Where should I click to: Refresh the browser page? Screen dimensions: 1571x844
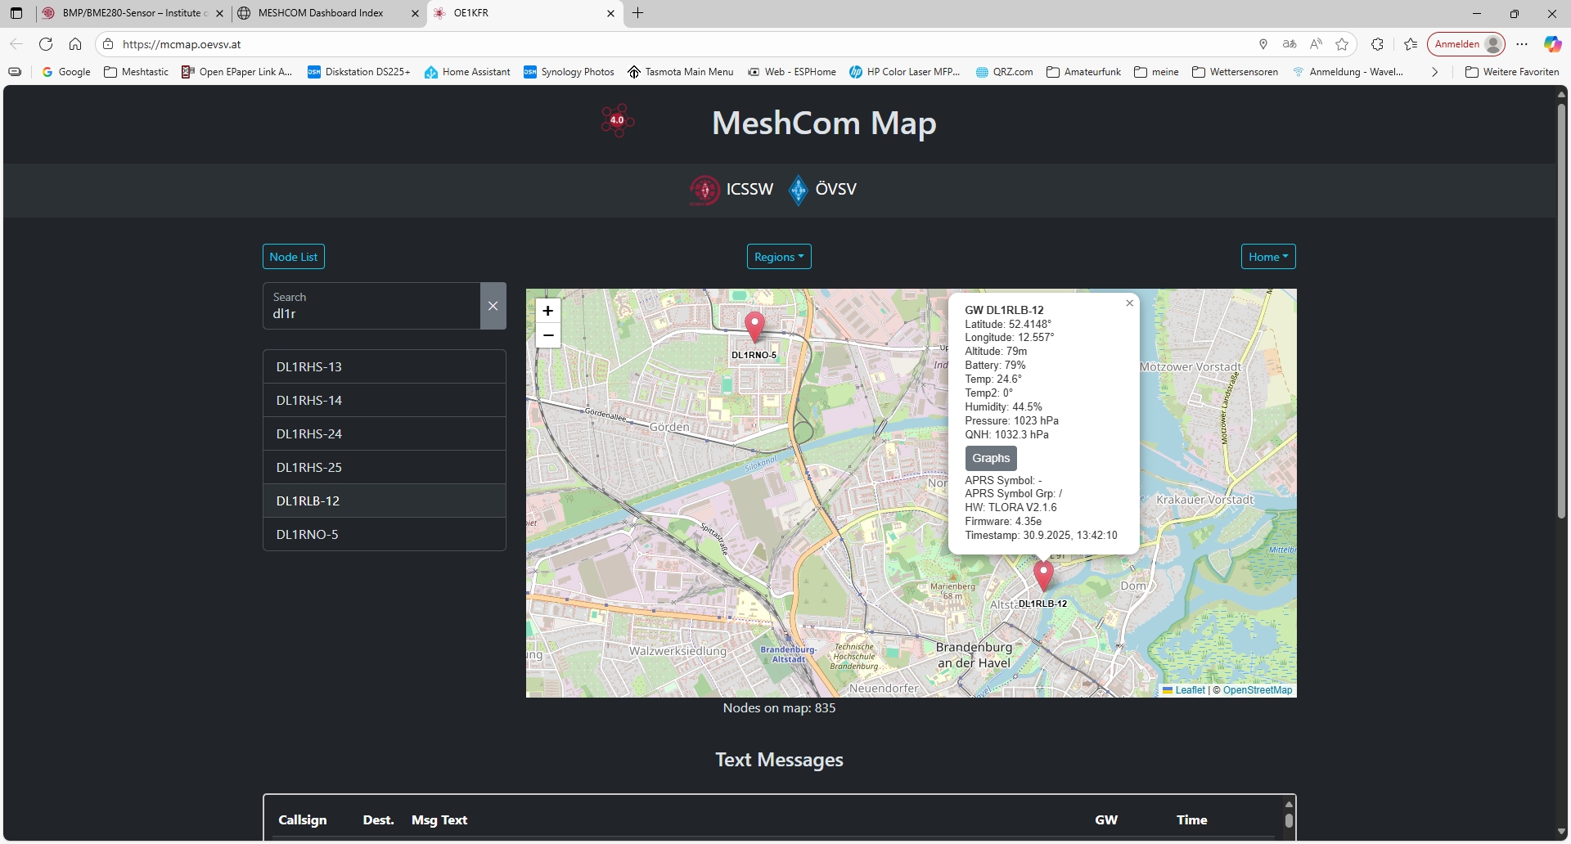click(x=46, y=44)
